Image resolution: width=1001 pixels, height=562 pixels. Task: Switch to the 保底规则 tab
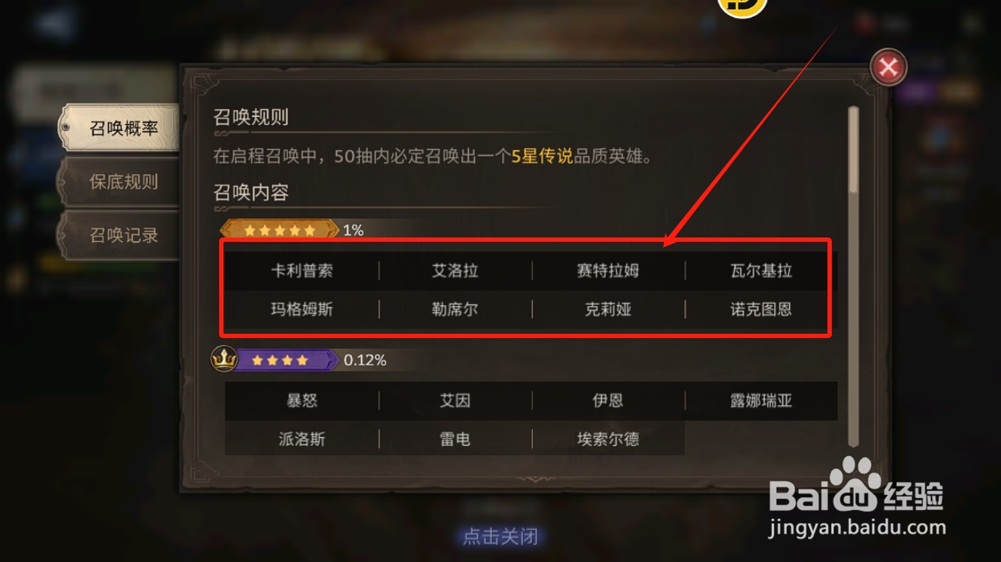click(119, 181)
